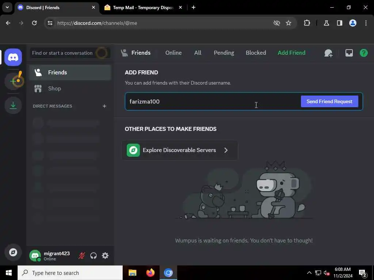Switch to the All friends tab
This screenshot has height=280, width=374.
(x=198, y=53)
